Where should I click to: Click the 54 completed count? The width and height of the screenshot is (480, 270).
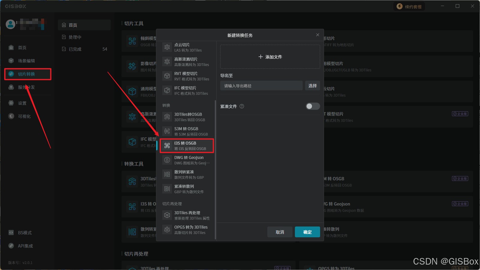[105, 49]
